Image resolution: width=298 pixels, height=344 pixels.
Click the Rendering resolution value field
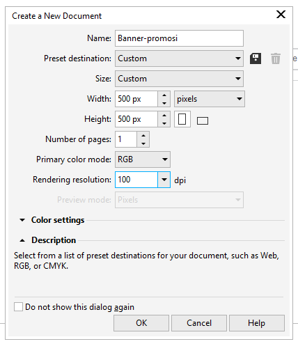coord(136,180)
